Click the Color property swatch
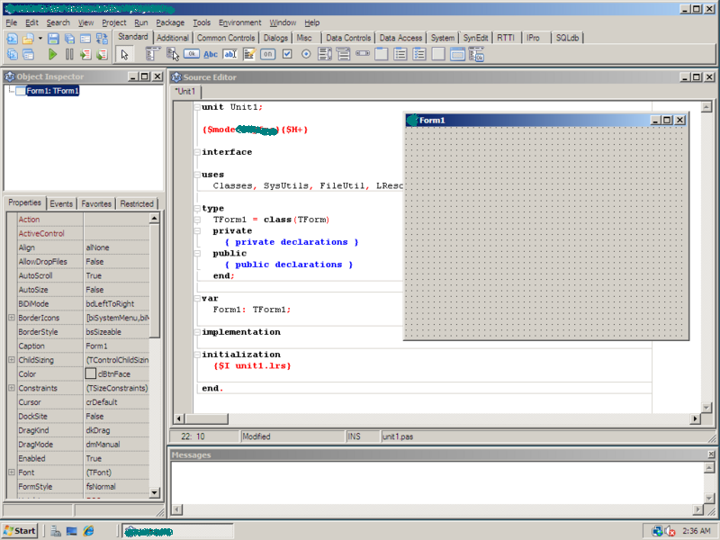Viewport: 720px width, 540px height. (x=91, y=373)
